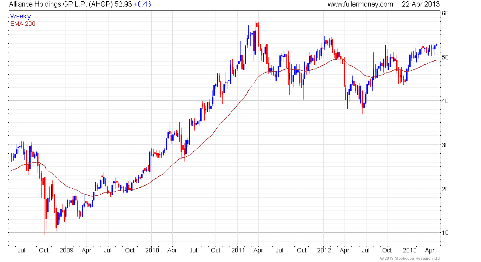
Task: Click the last price value 52.93 in title
Action: (x=123, y=4)
